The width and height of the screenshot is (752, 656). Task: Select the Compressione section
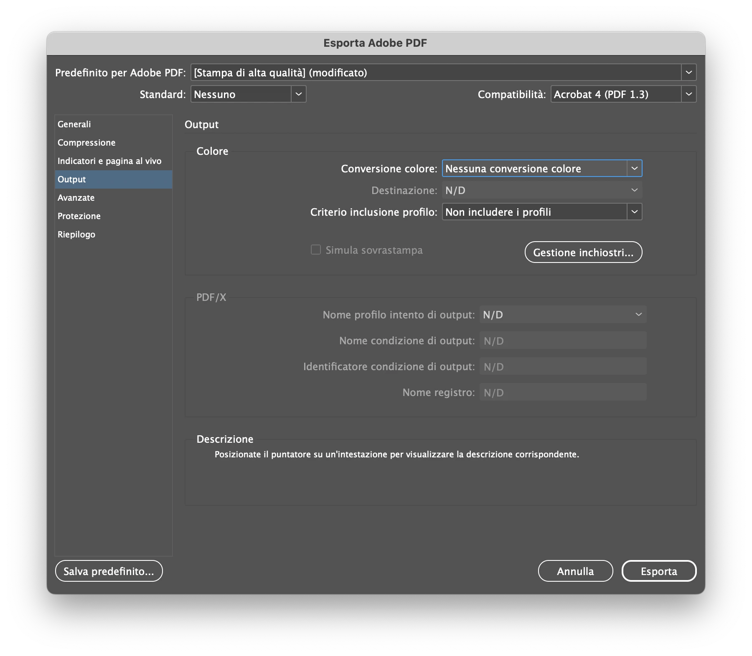114,143
